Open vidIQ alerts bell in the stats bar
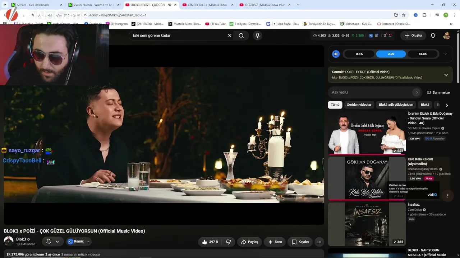Image resolution: width=460 pixels, height=258 pixels. coord(390,35)
